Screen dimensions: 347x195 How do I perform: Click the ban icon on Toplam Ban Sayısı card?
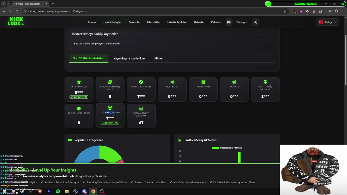pos(141,82)
